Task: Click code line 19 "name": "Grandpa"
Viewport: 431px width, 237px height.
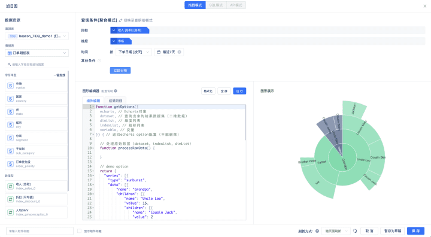Action: tap(135, 190)
